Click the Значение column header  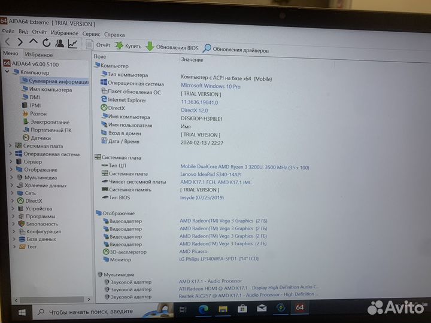coord(192,60)
